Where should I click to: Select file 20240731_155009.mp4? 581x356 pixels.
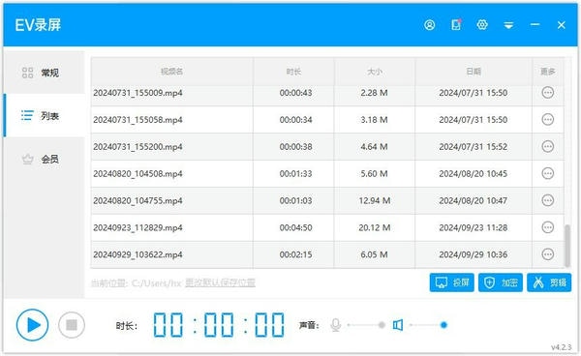[138, 93]
